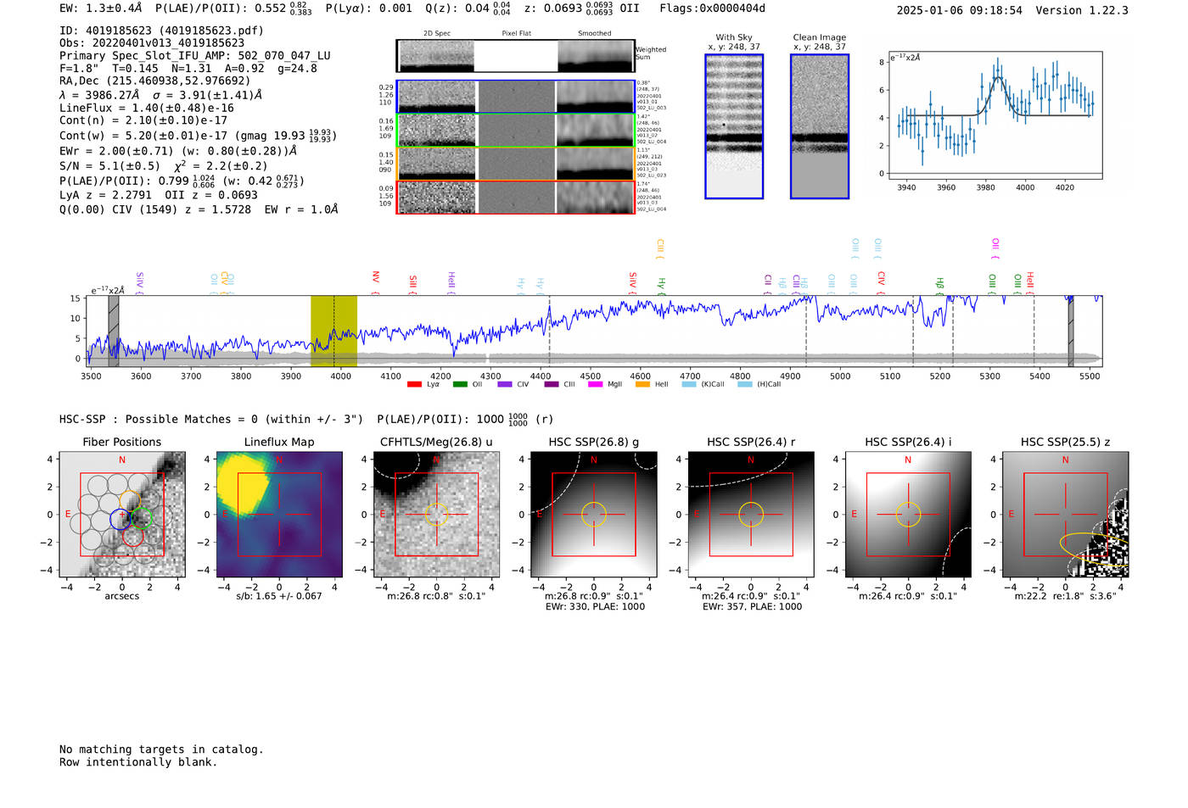Click the Flags:0x0000404d header text
Image resolution: width=1188 pixels, height=808 pixels.
tap(713, 8)
